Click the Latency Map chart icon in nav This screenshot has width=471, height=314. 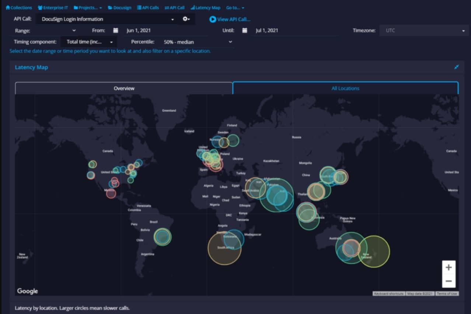192,7
